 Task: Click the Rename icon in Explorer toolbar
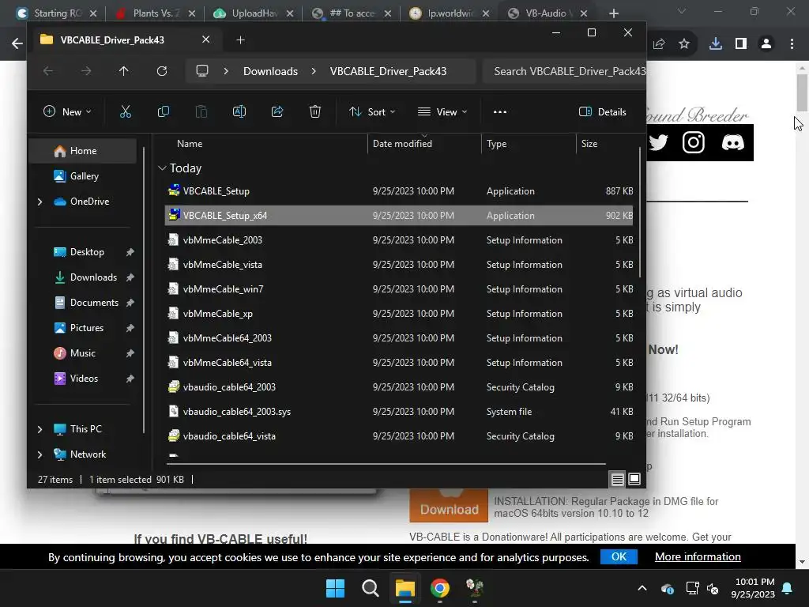pyautogui.click(x=239, y=111)
